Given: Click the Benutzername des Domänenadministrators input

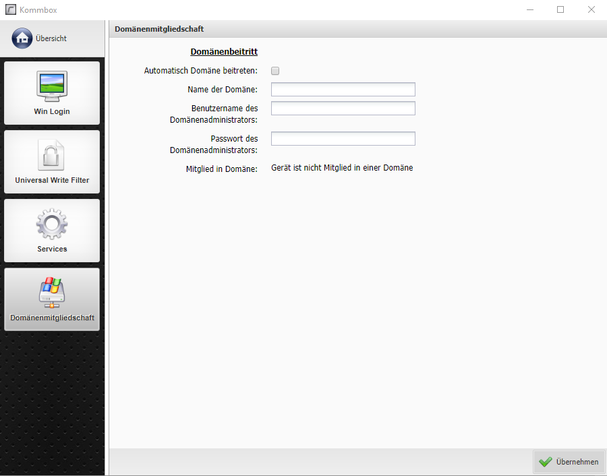Looking at the screenshot, I should coord(343,109).
